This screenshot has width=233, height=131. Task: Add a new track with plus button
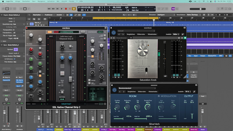click(x=29, y=19)
